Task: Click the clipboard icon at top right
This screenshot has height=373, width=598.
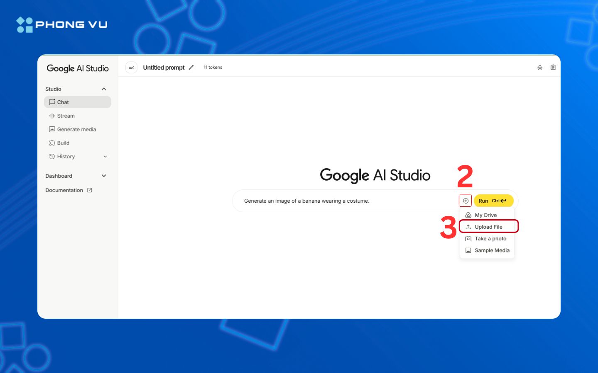Action: point(553,68)
